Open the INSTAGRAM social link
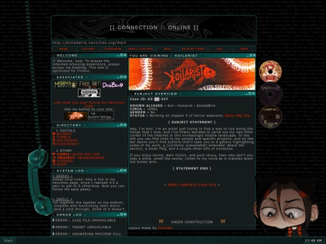326x244 pixels. (x=67, y=140)
